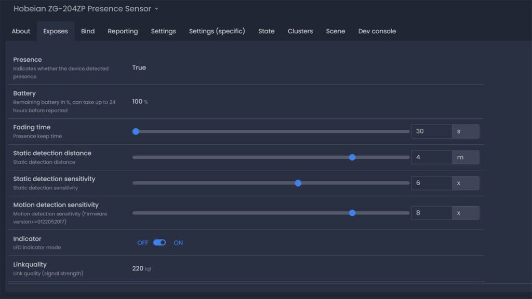This screenshot has width=532, height=299.
Task: Expand the Hobeian ZG-204ZP device dropdown
Action: coord(155,9)
